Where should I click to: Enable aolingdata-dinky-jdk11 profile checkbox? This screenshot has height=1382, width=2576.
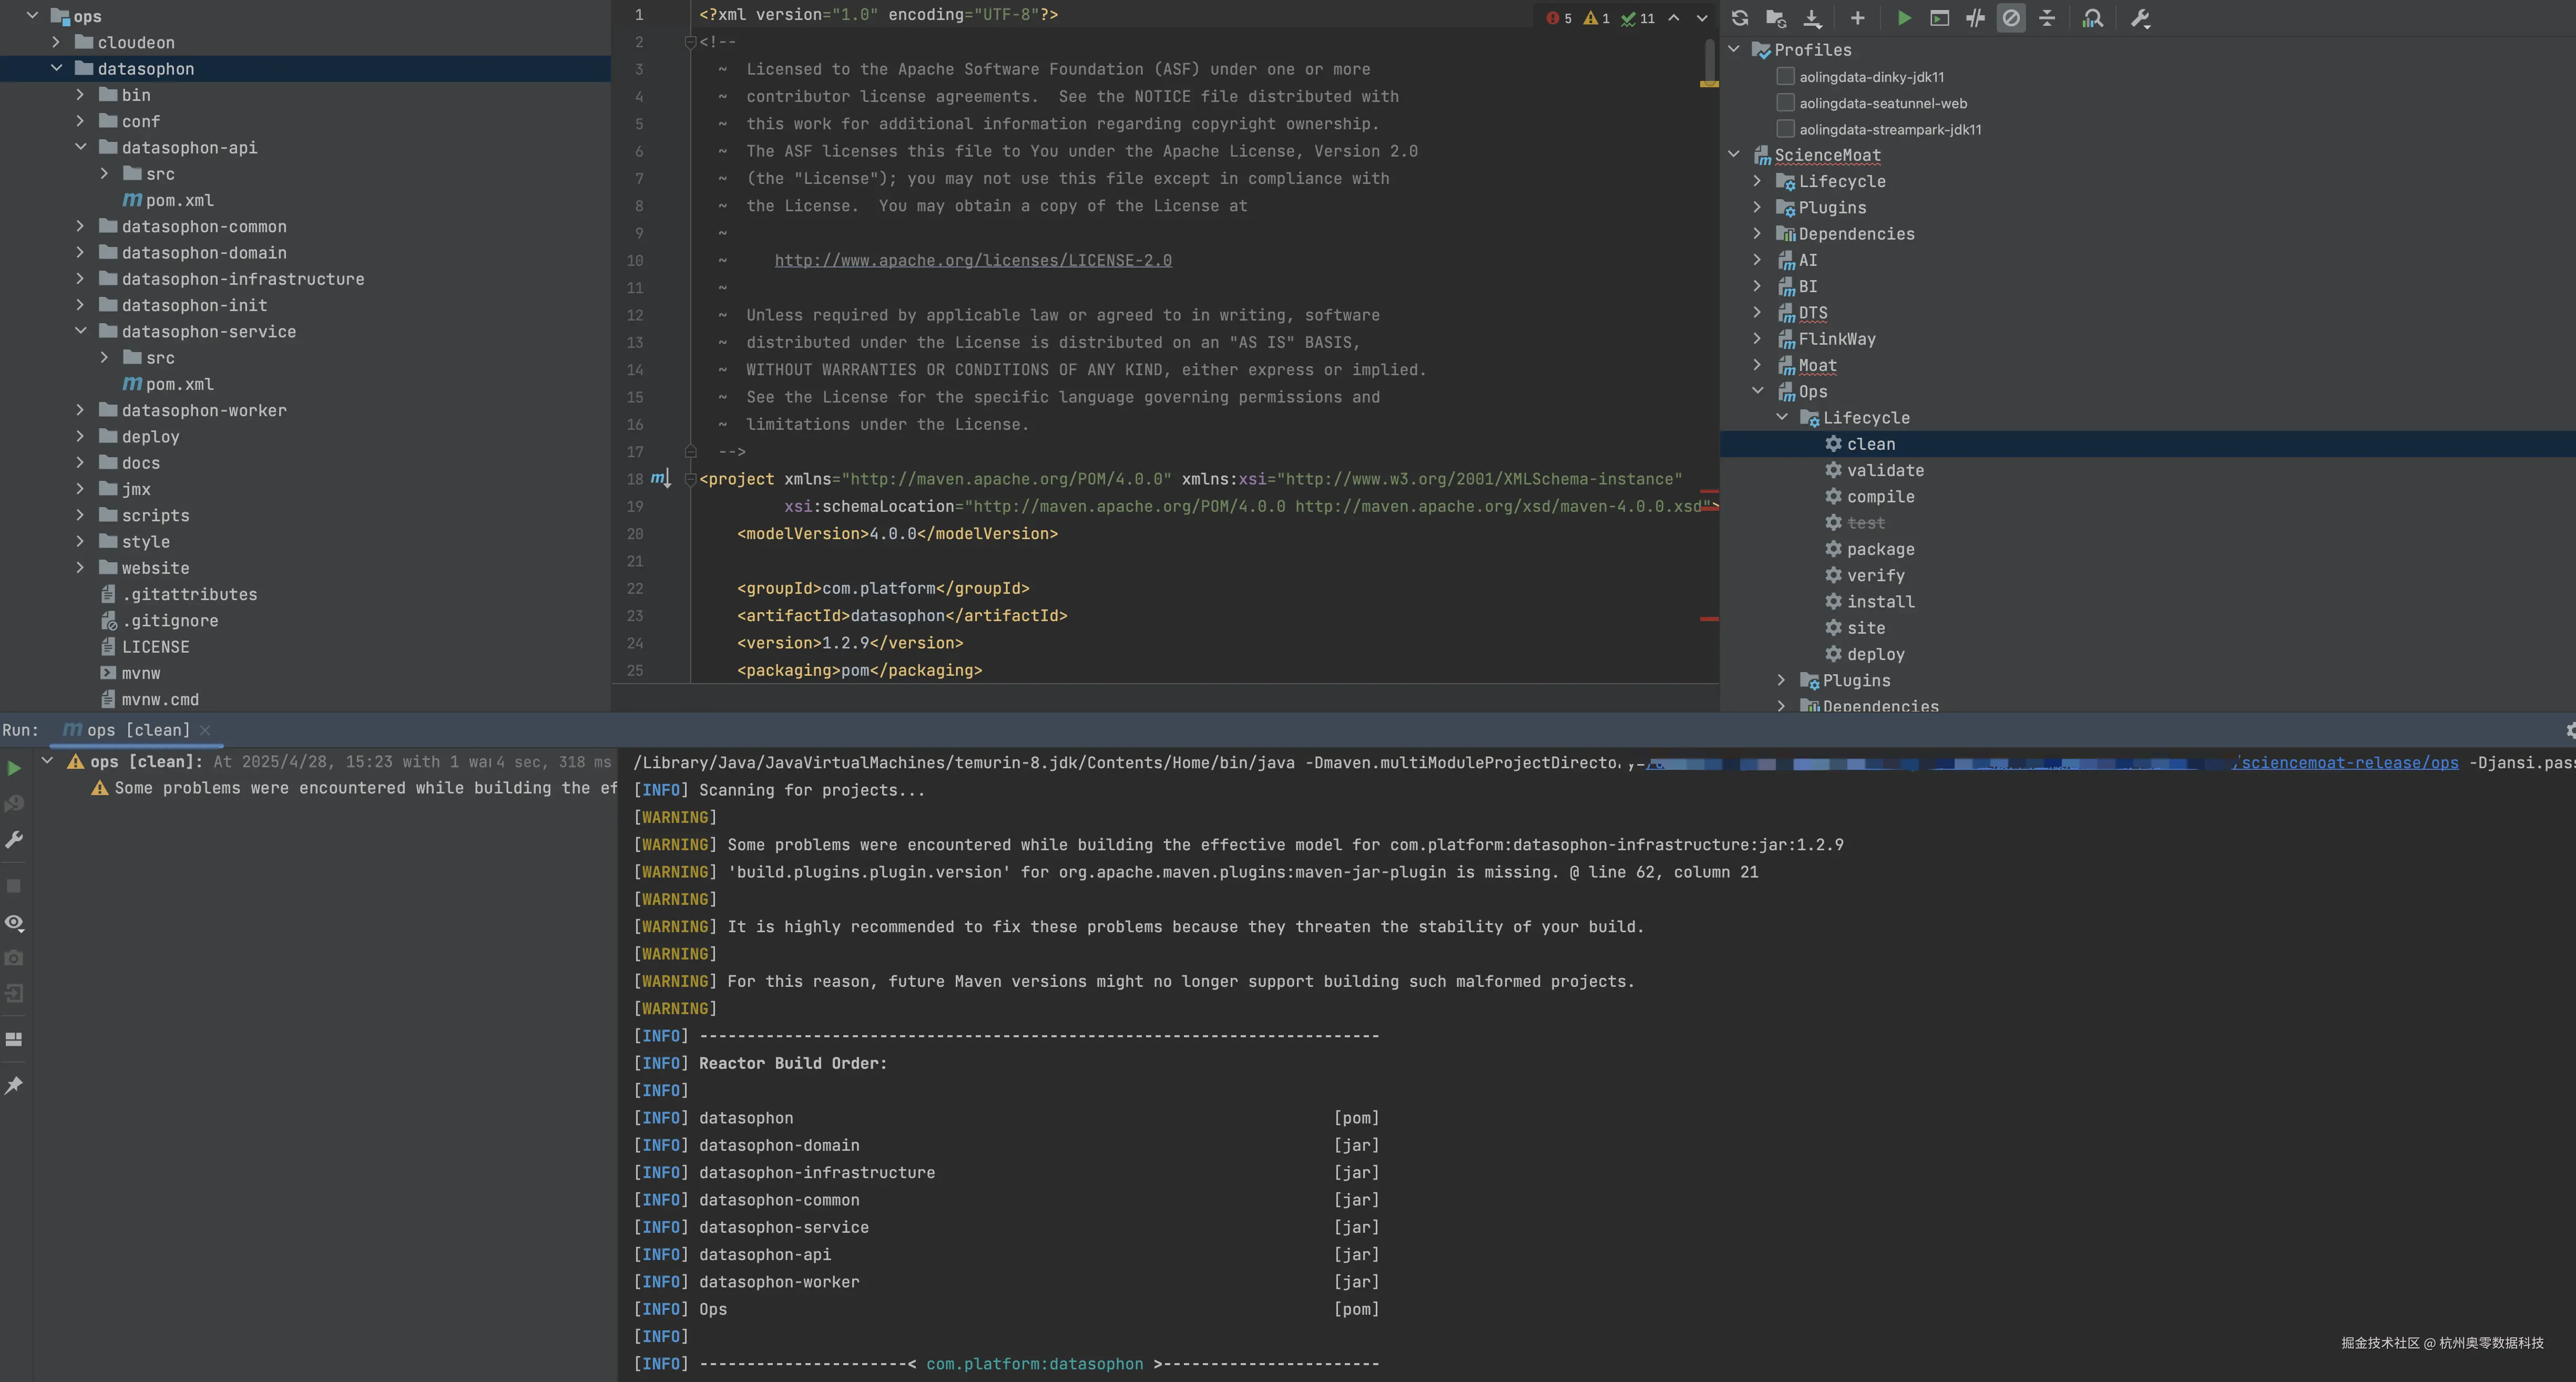point(1785,76)
